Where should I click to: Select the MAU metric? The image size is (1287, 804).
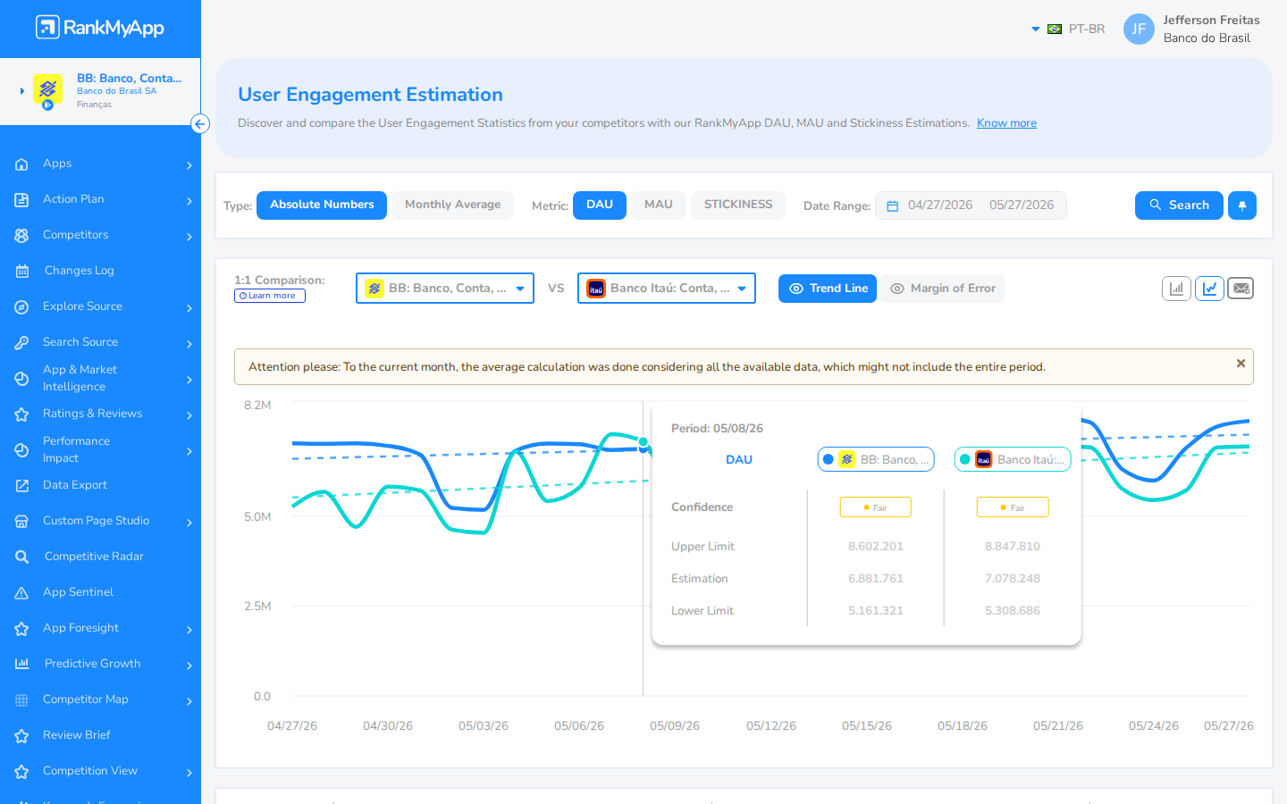659,205
